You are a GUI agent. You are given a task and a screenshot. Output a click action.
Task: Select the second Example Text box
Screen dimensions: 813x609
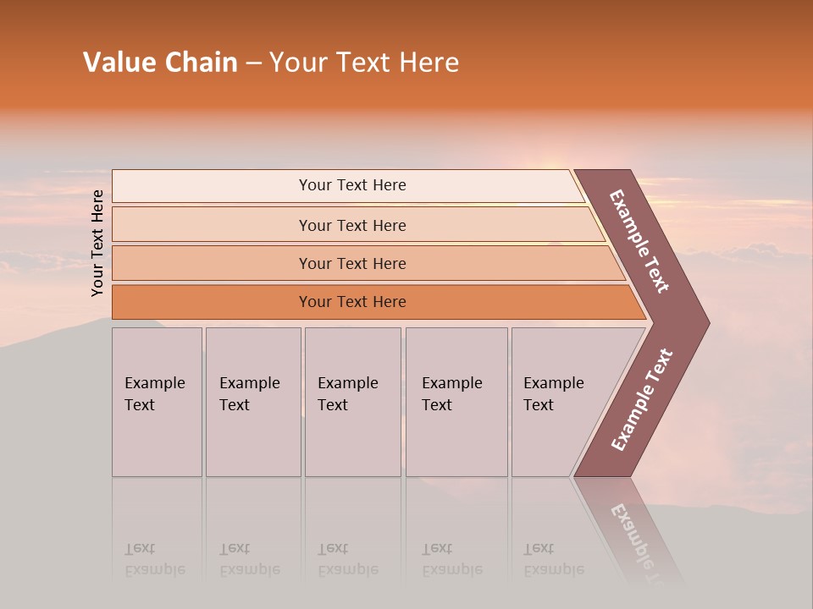253,402
